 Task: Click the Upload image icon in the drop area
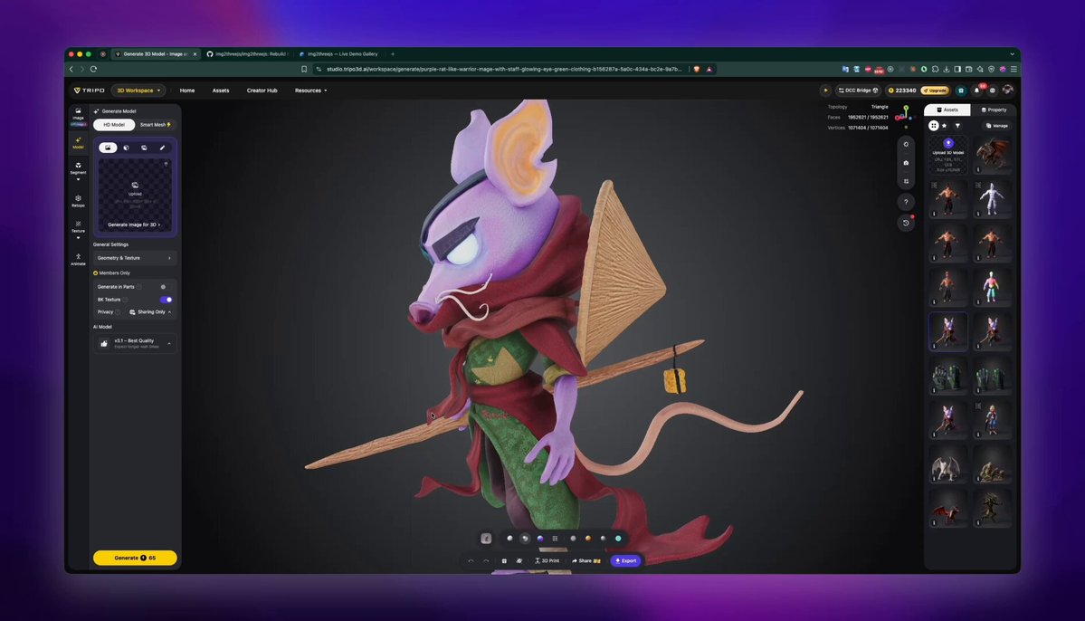pyautogui.click(x=135, y=185)
